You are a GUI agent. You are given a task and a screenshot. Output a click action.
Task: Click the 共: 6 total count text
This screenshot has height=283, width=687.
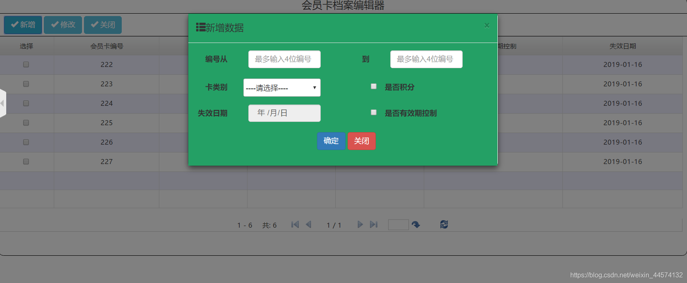pos(269,225)
